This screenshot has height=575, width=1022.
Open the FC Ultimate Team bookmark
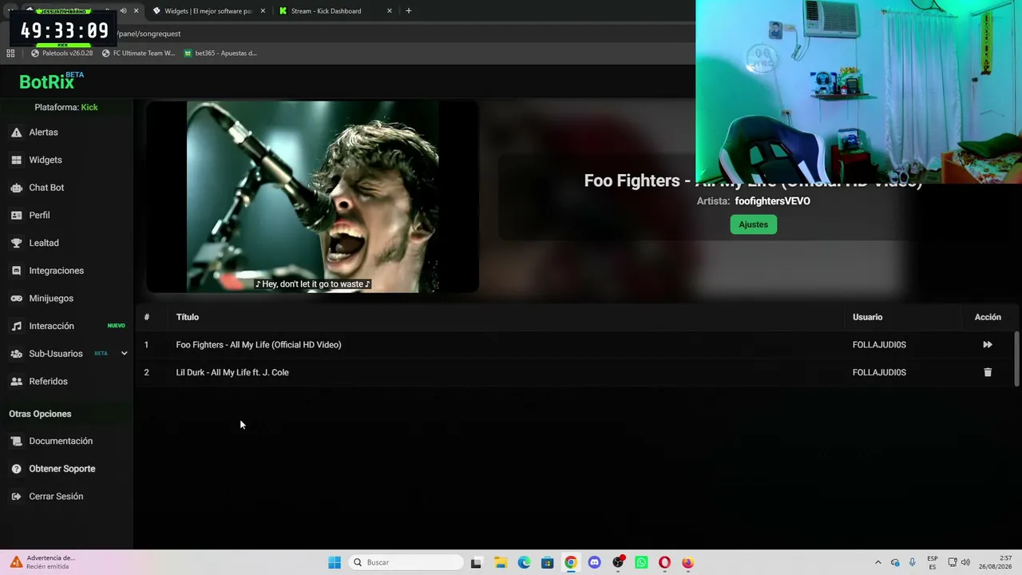(138, 54)
